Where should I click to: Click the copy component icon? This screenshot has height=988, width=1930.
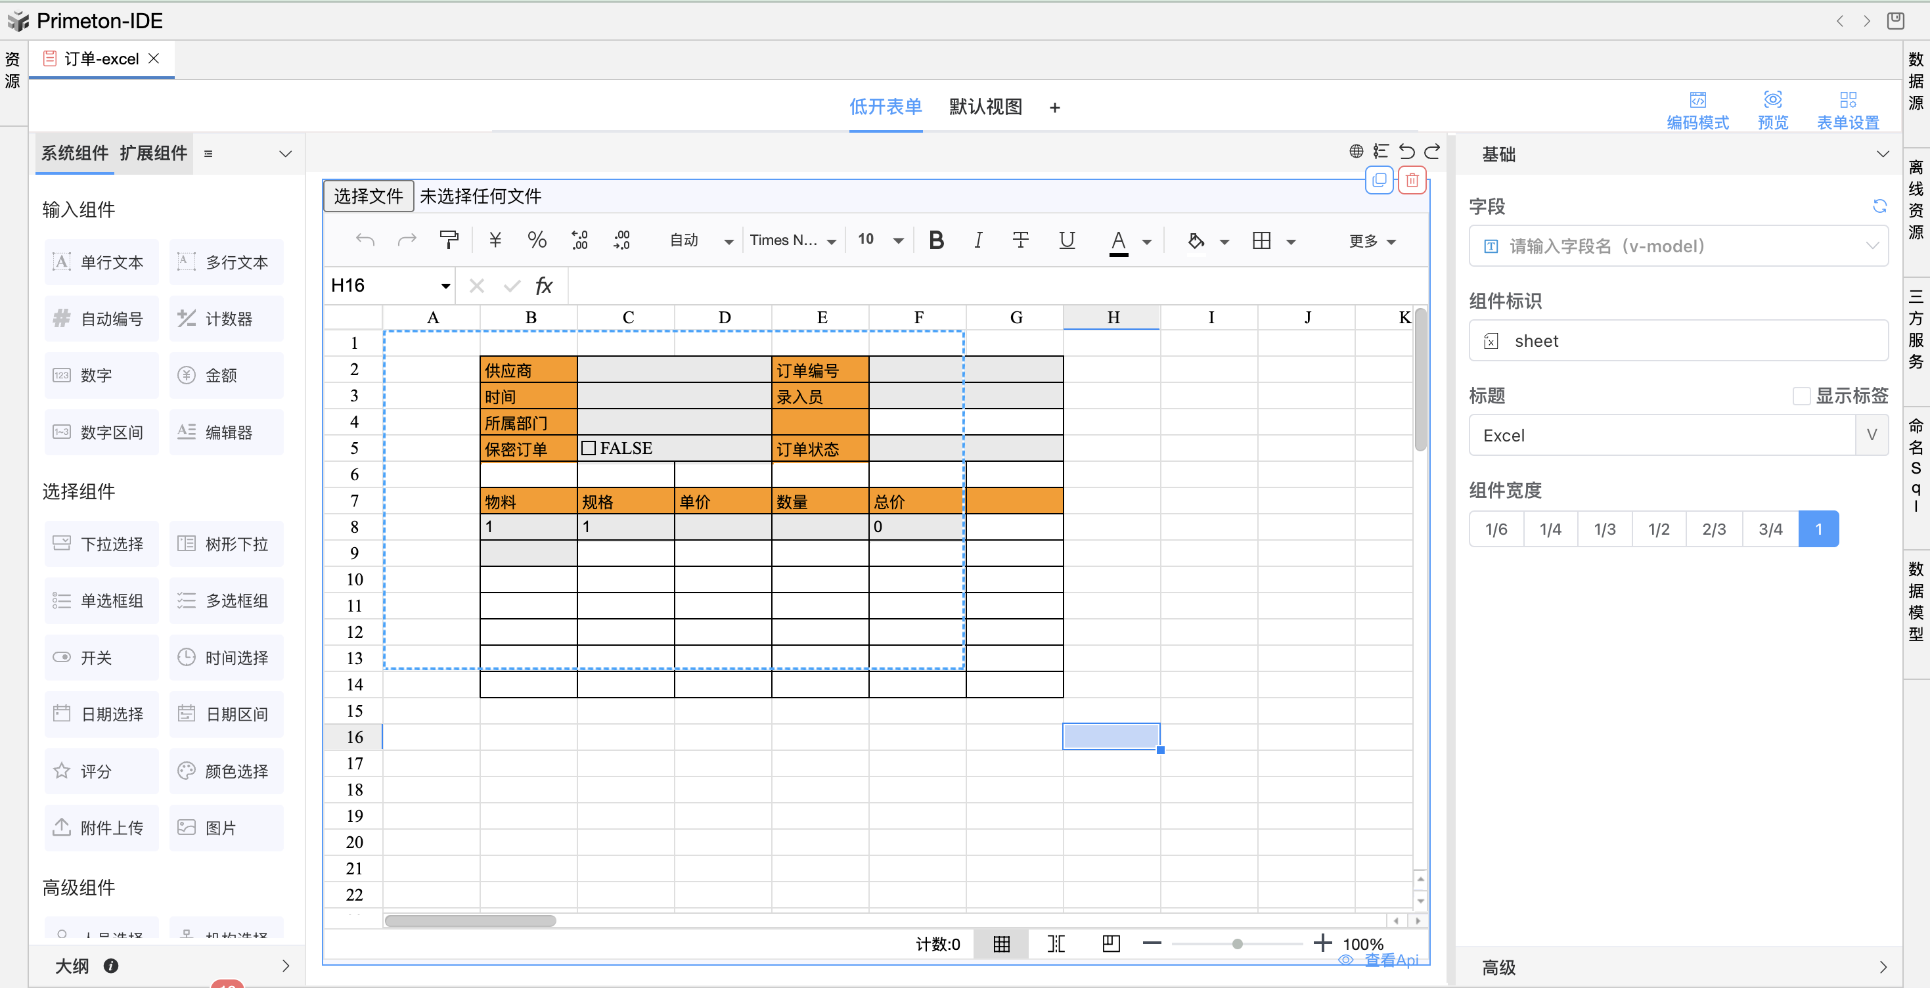[x=1379, y=180]
